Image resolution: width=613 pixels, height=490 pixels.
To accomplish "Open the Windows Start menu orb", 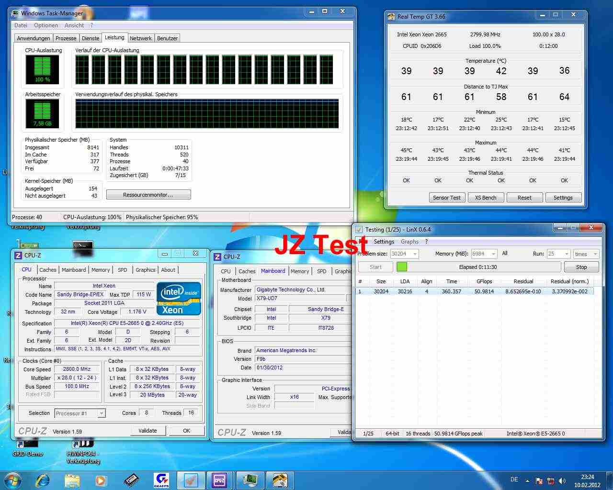I will point(12,480).
